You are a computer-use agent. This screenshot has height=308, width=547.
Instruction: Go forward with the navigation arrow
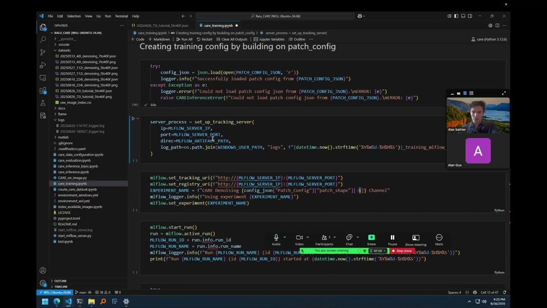191,16
